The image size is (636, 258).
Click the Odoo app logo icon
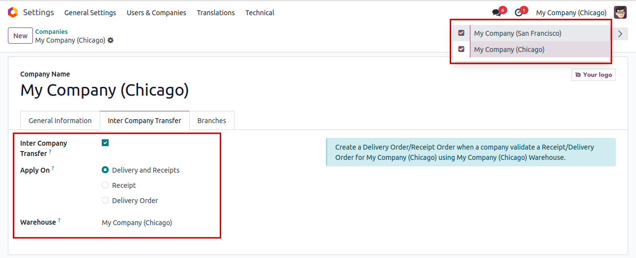coord(13,13)
